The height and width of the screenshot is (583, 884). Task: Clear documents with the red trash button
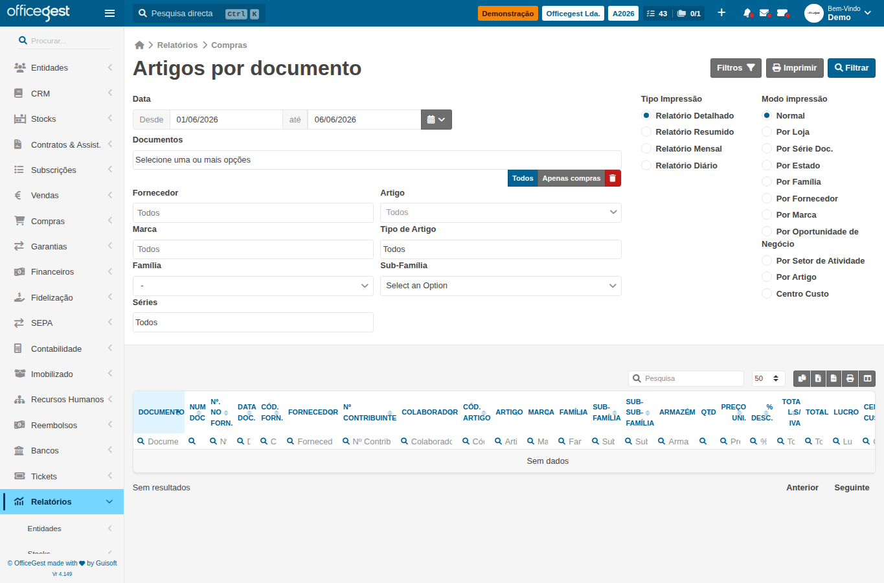tap(613, 178)
